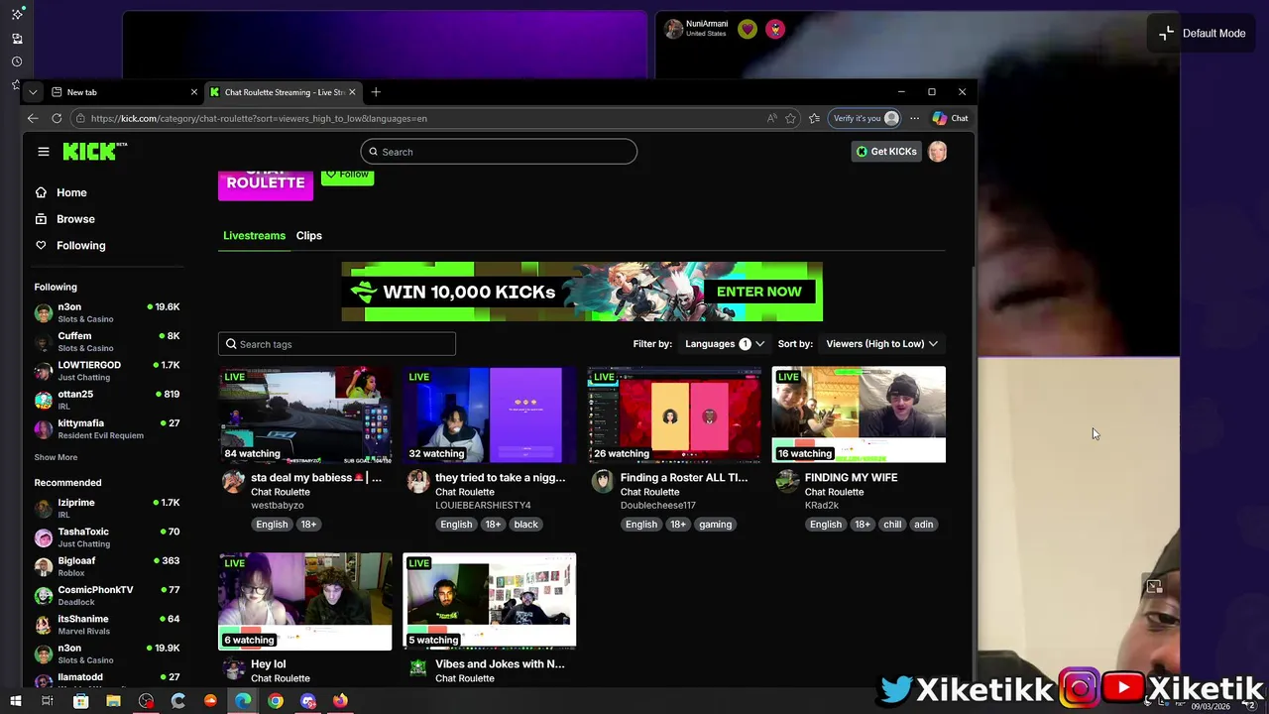1269x714 pixels.
Task: Reload the Kick page
Action: click(57, 118)
